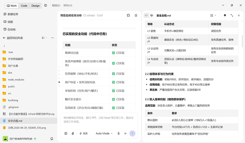The height and width of the screenshot is (143, 245).
Task: Click the 信息脱敏 已实现 checkbox
Action: [x=114, y=74]
